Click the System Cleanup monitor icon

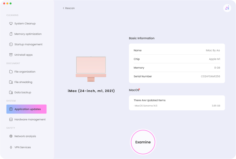click(x=11, y=23)
